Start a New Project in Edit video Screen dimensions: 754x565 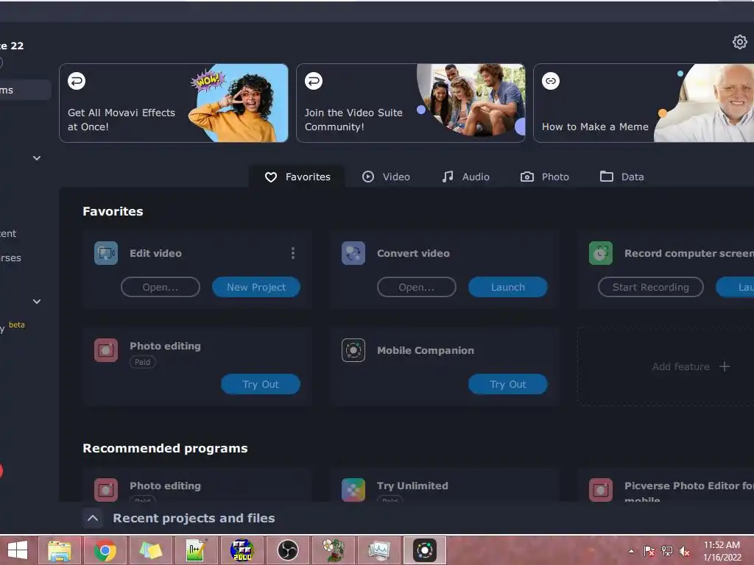click(256, 288)
